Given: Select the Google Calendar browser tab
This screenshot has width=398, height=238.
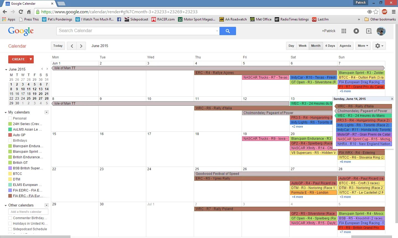Looking at the screenshot, I should [x=29, y=4].
